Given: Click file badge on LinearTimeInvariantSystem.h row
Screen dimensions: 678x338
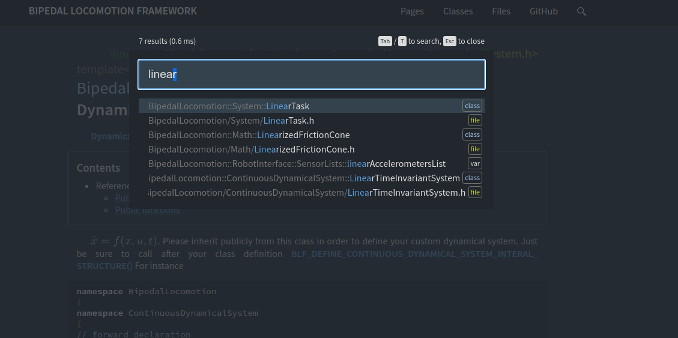Looking at the screenshot, I should click(x=475, y=192).
